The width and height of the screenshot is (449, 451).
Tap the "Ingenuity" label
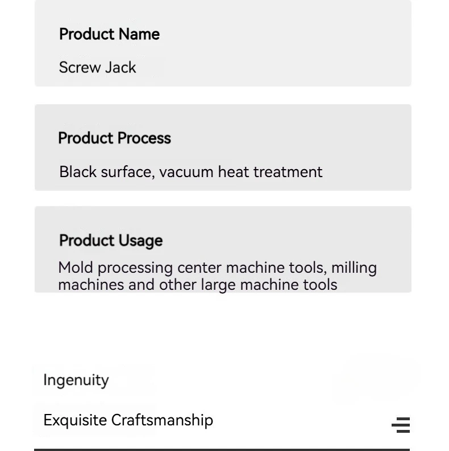(76, 380)
